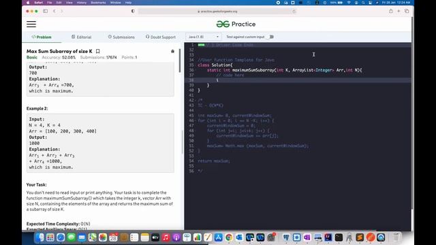Open a new Safari tab
436x245 pixels.
pyautogui.click(x=399, y=11)
